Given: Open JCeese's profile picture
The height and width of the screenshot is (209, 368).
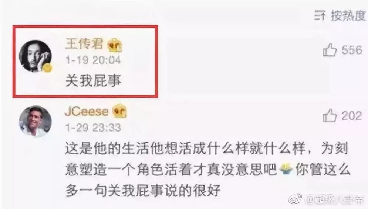Looking at the screenshot, I should [35, 122].
